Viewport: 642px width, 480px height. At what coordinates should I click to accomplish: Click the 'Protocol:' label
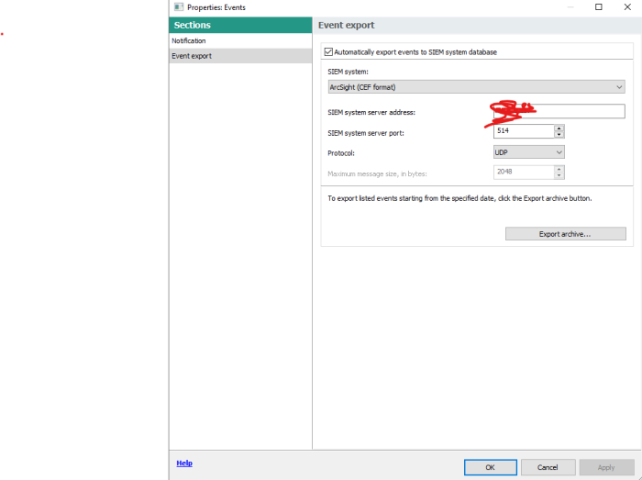(x=341, y=153)
